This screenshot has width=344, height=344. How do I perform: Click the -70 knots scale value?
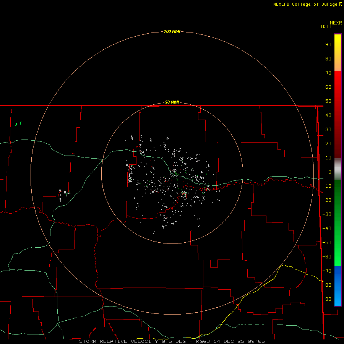point(327,271)
